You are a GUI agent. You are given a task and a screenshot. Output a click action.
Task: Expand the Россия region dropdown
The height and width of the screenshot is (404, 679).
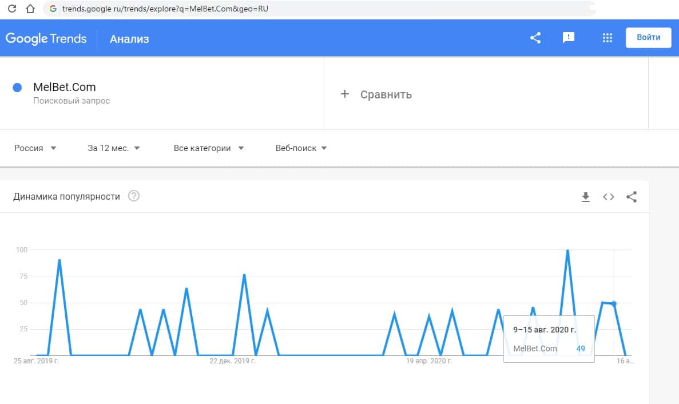35,148
